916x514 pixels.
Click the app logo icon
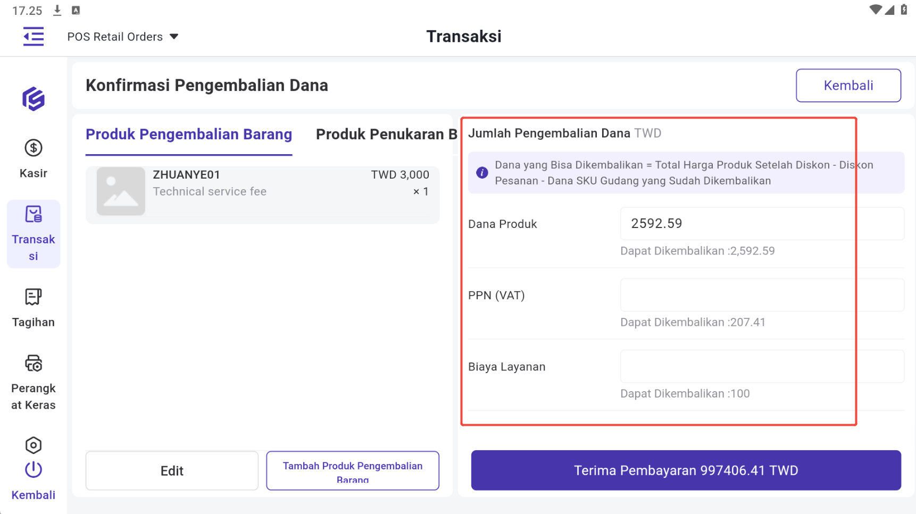tap(34, 99)
